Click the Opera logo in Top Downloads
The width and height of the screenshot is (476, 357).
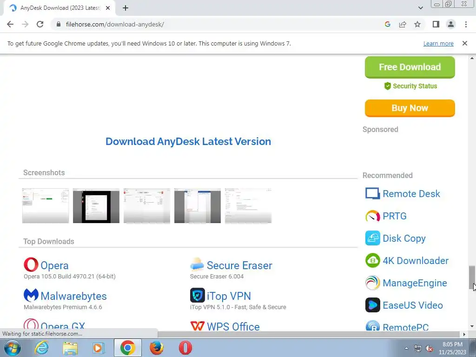[31, 264]
